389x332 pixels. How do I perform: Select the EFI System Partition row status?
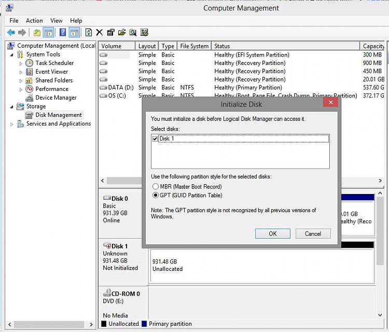[x=252, y=55]
